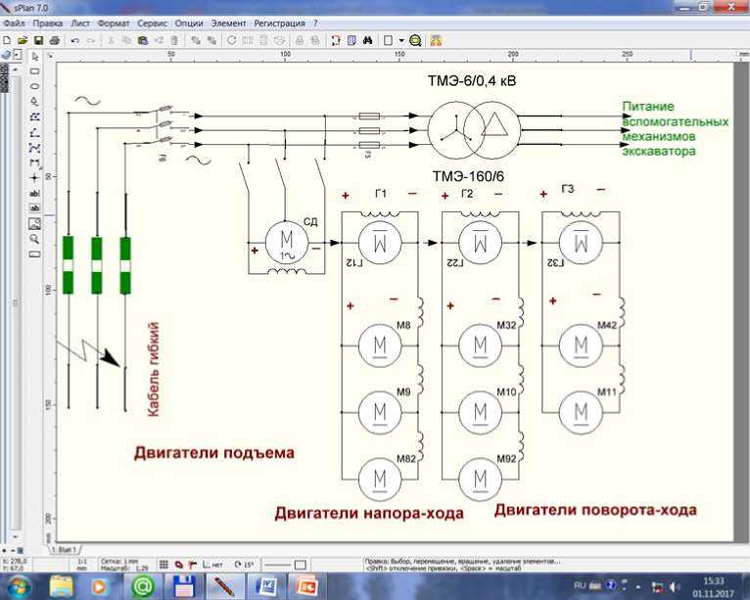Open the ? help menu

pos(315,23)
